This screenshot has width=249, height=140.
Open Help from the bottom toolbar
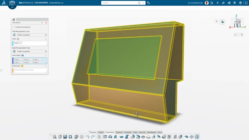click(x=99, y=137)
